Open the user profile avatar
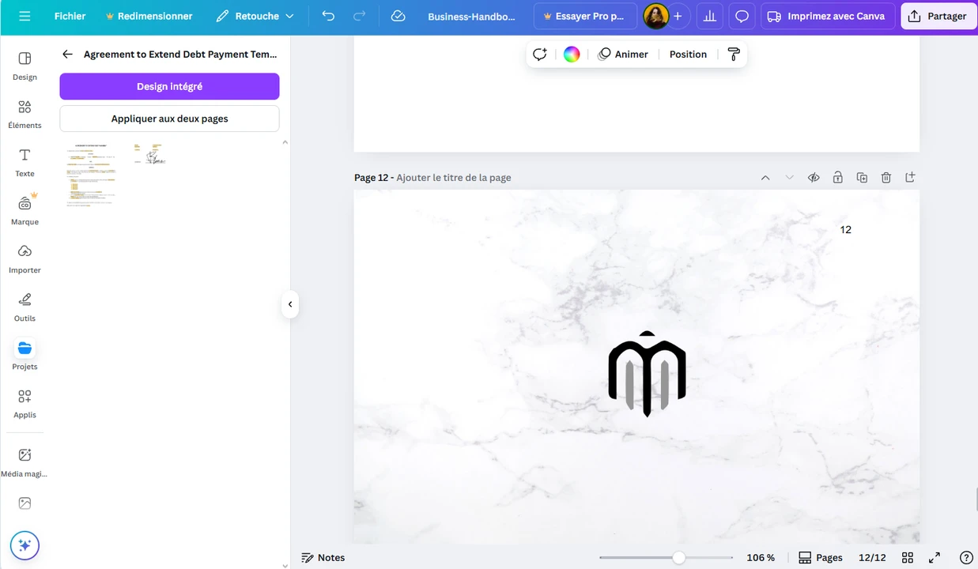Screen dimensions: 978x569 [x=655, y=16]
